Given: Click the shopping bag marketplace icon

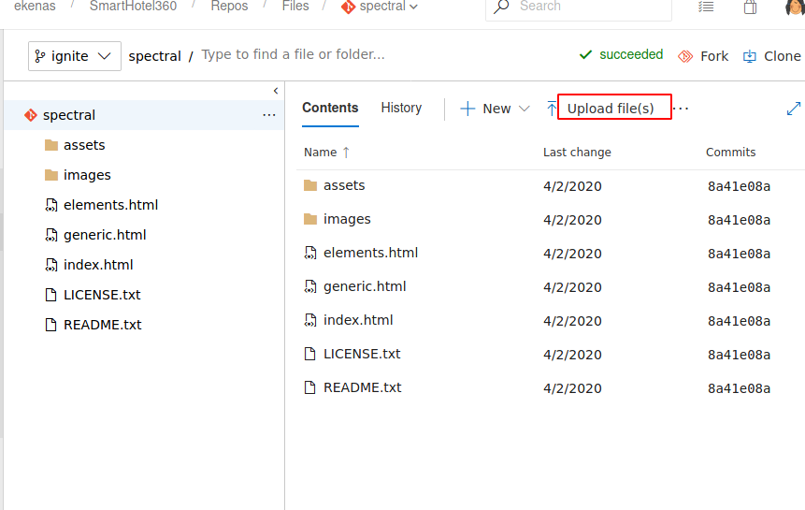Looking at the screenshot, I should (x=750, y=7).
